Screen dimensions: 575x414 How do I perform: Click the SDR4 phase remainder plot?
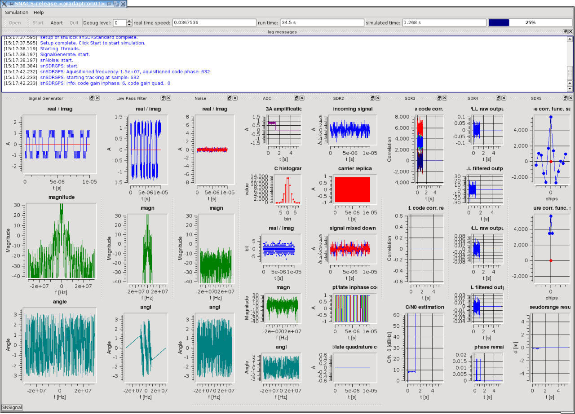tap(488, 367)
